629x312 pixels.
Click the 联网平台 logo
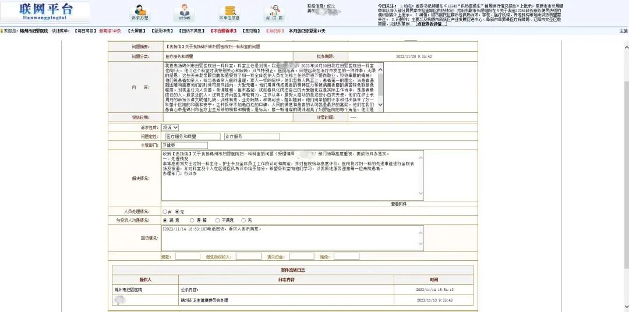coord(45,12)
